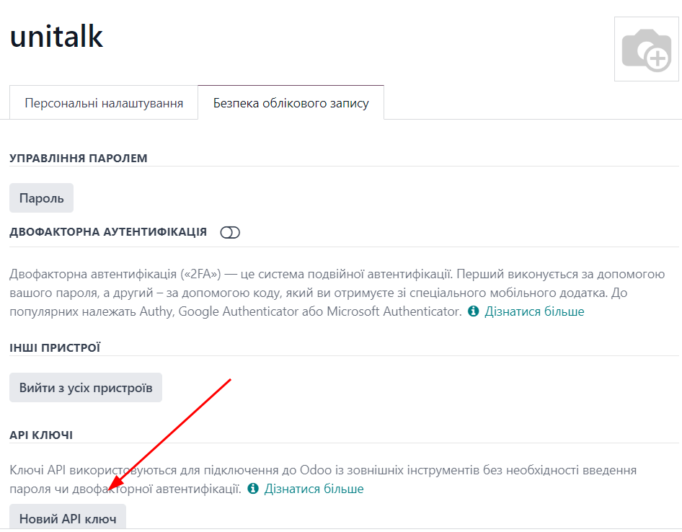Click the API КЛЮЧІ section heading

pos(41,435)
